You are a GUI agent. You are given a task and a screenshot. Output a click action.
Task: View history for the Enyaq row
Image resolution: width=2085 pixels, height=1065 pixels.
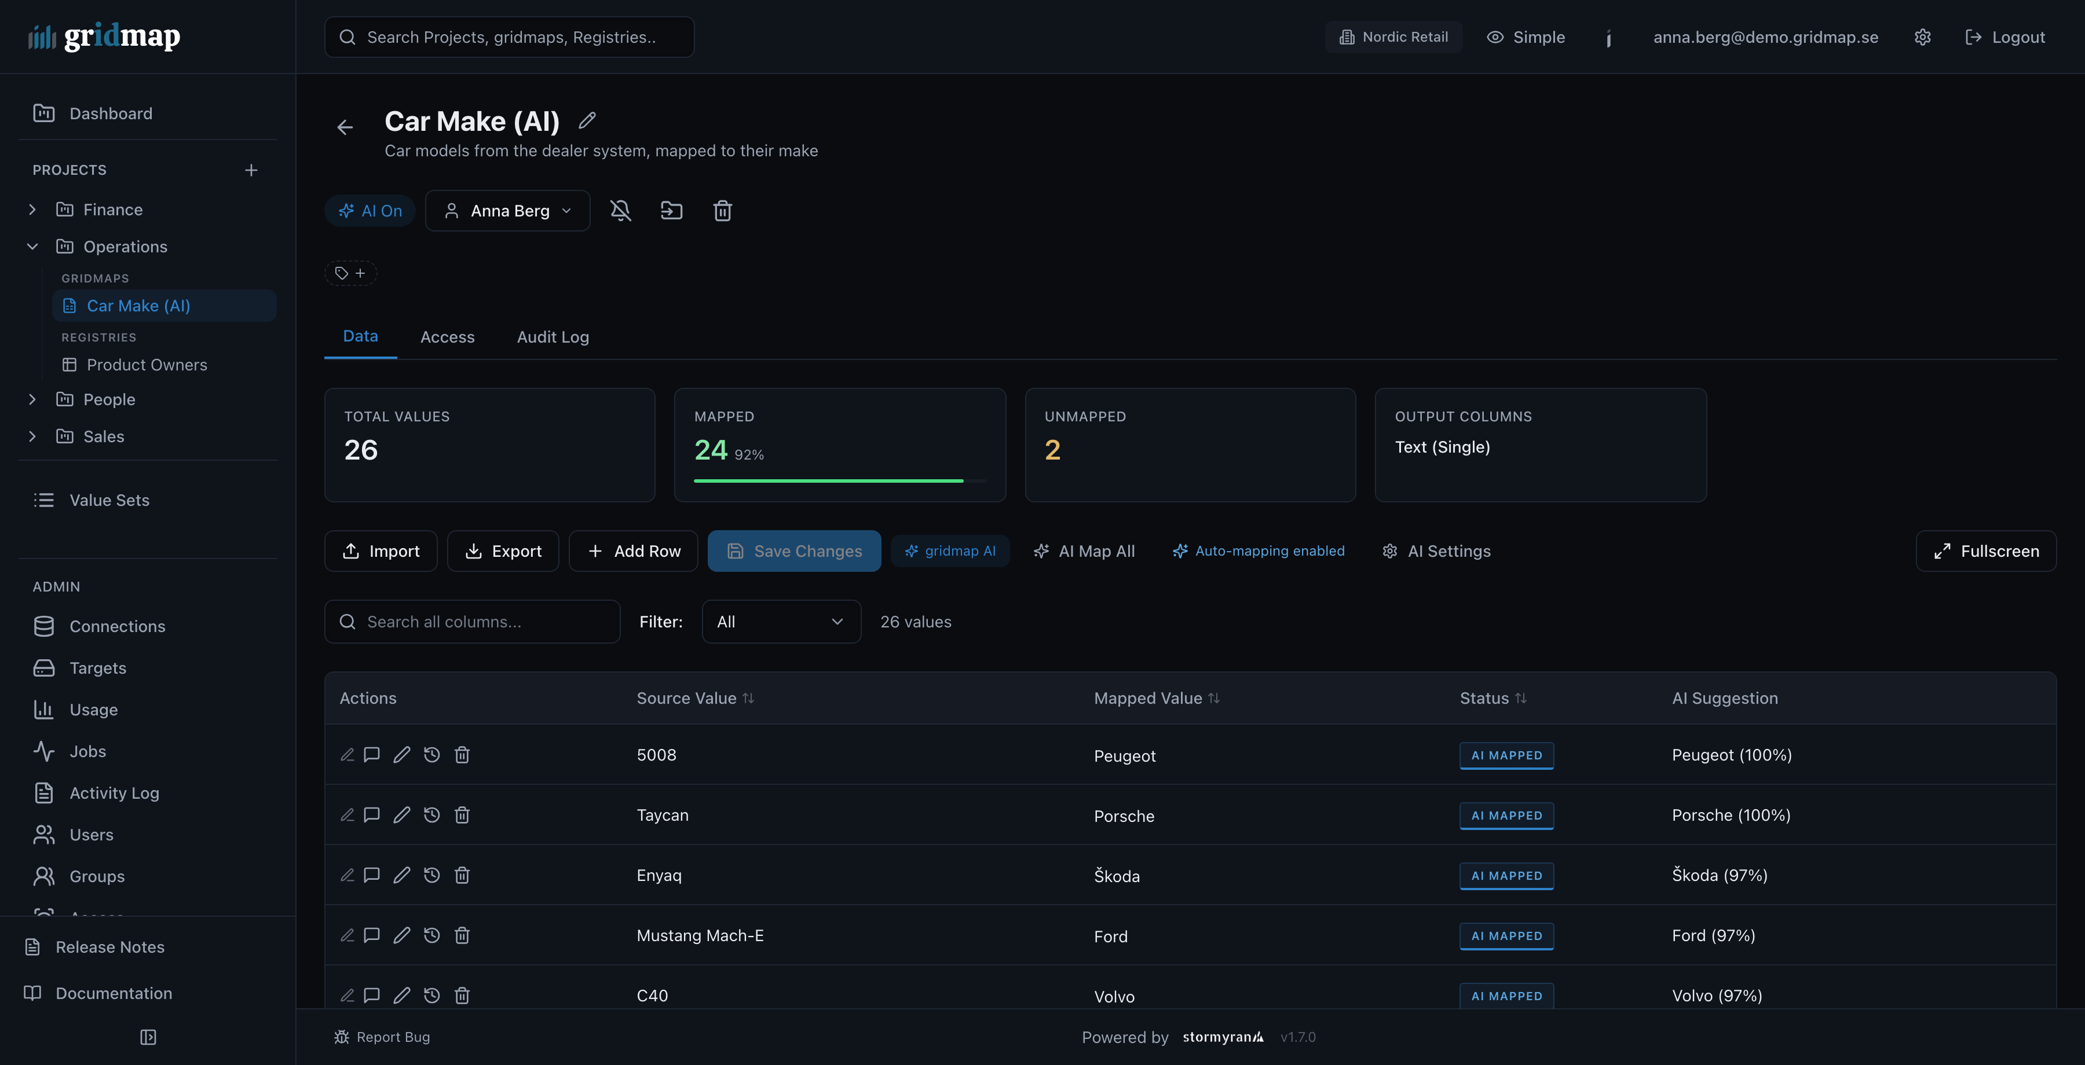tap(432, 875)
